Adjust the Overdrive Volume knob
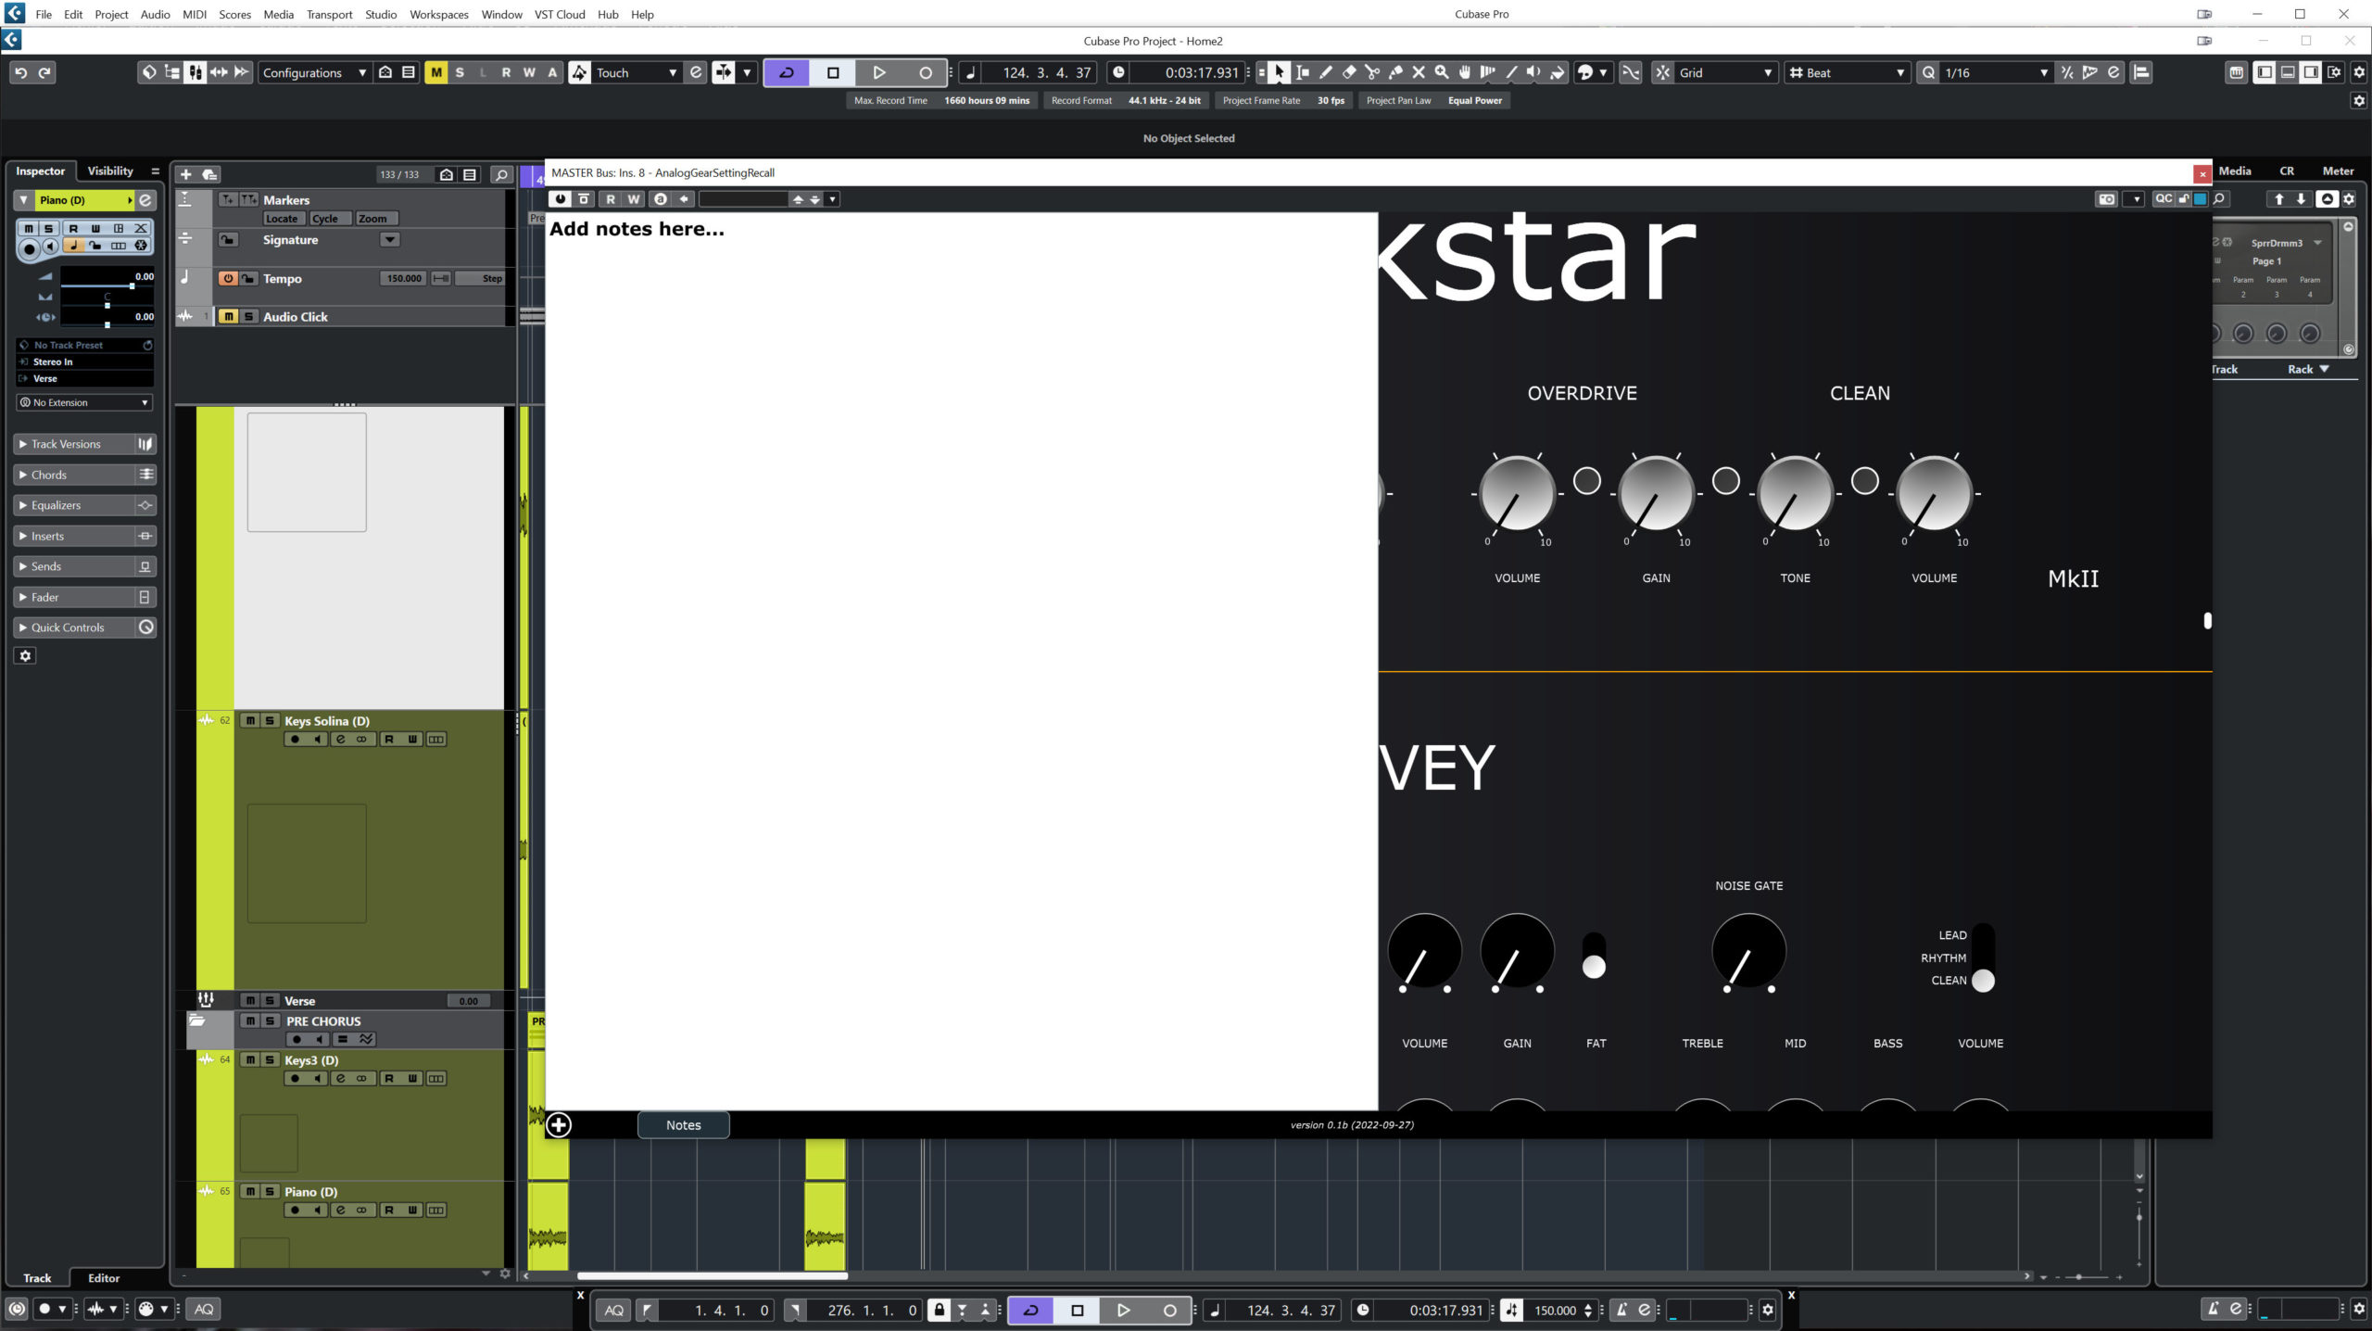 tap(1517, 493)
